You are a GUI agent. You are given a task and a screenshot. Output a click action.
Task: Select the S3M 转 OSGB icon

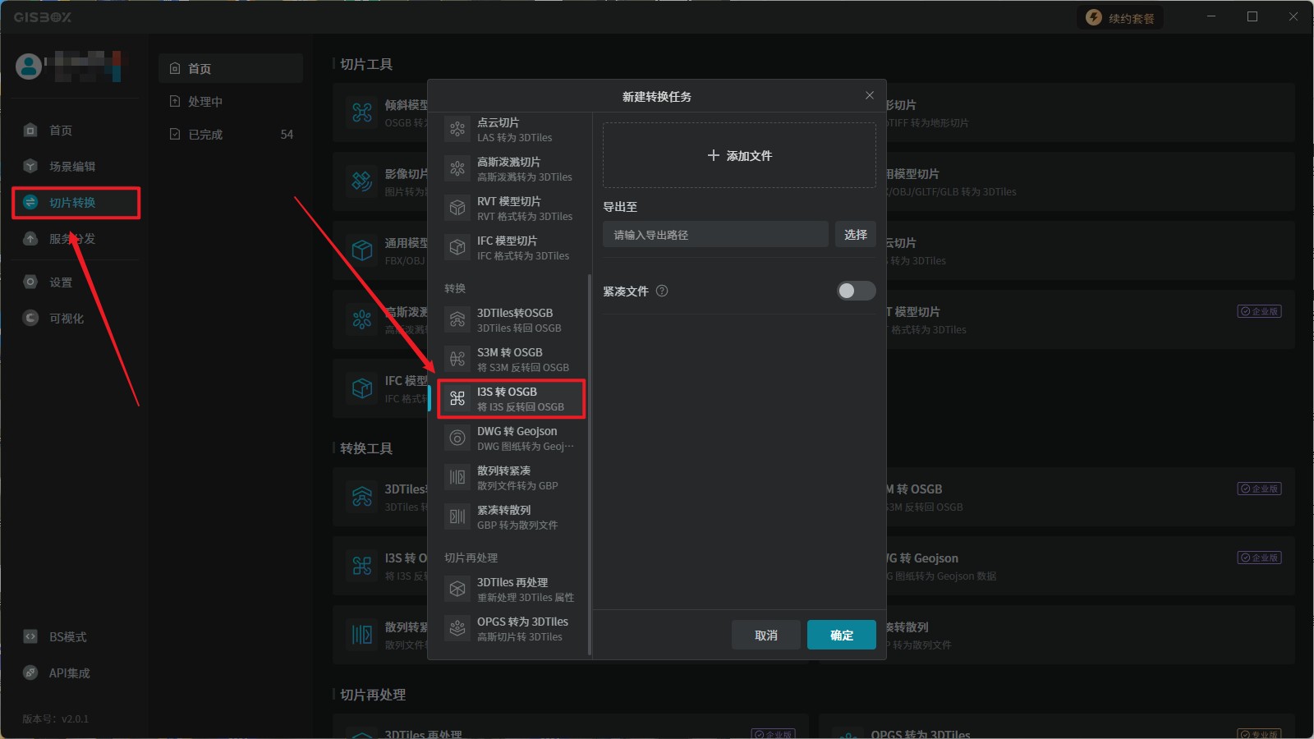click(x=457, y=359)
